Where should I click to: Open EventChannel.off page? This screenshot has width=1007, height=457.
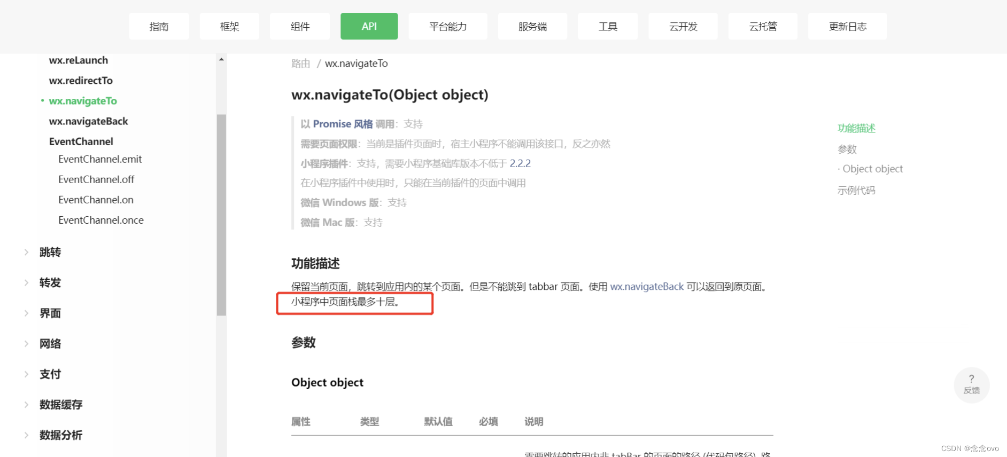click(96, 179)
